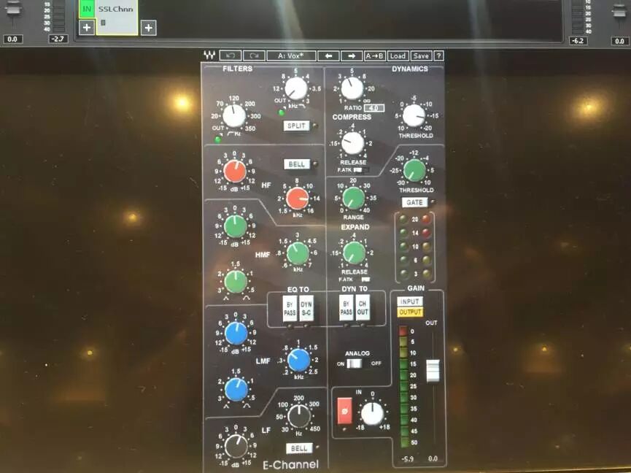This screenshot has width=631, height=473.
Task: Flip the ANALOG on/off switch
Action: point(355,364)
